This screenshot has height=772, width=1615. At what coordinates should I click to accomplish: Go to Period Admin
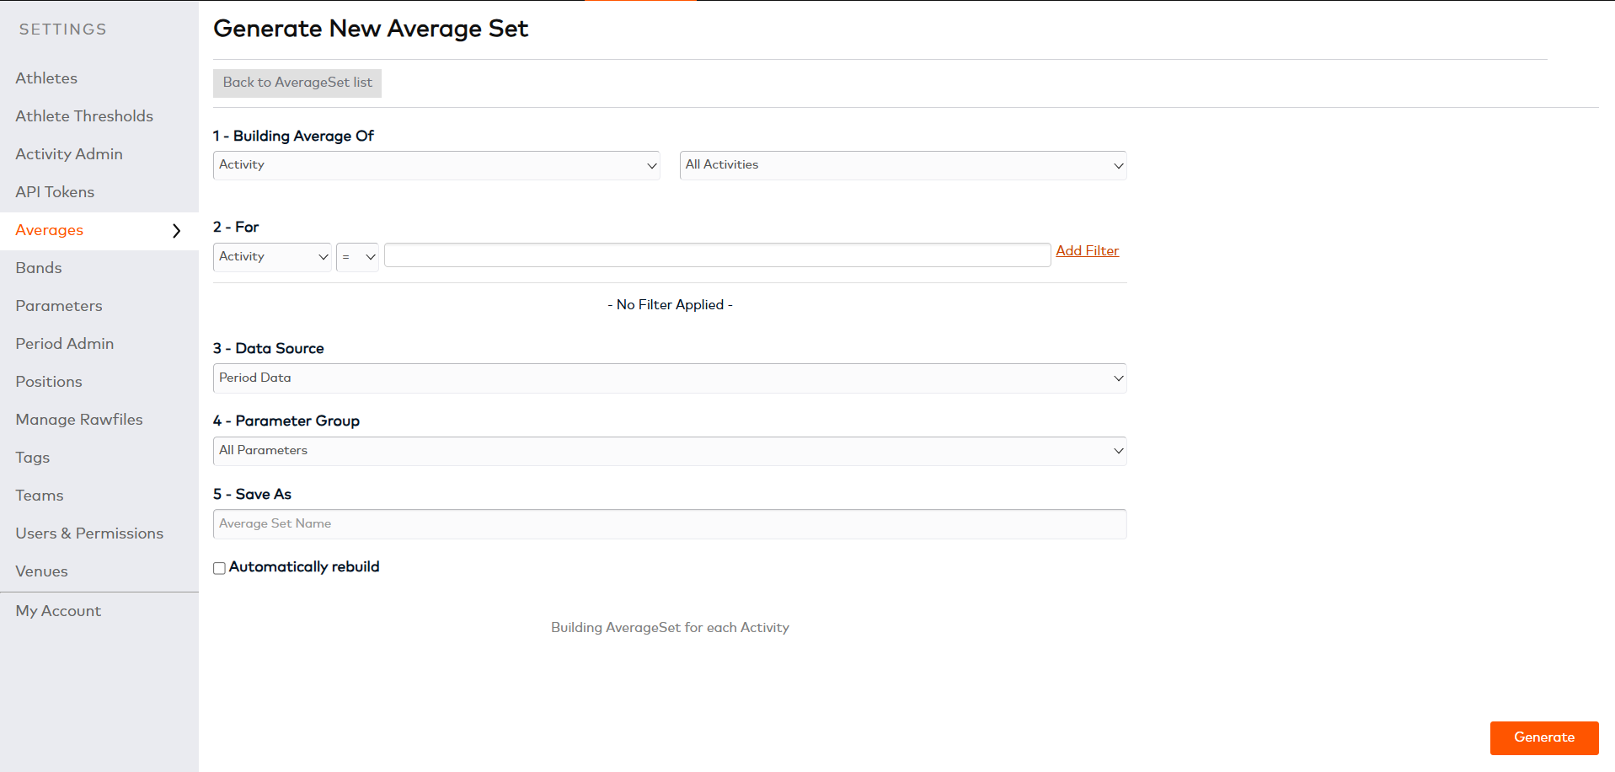point(65,344)
